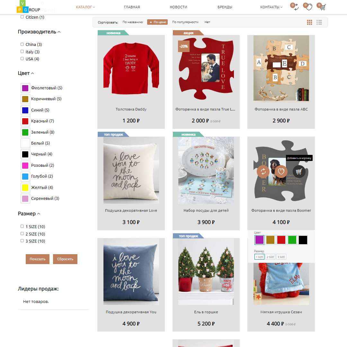347x347 pixels.
Task: Compare Boomer frame with round arrows icon
Action: [x=263, y=171]
